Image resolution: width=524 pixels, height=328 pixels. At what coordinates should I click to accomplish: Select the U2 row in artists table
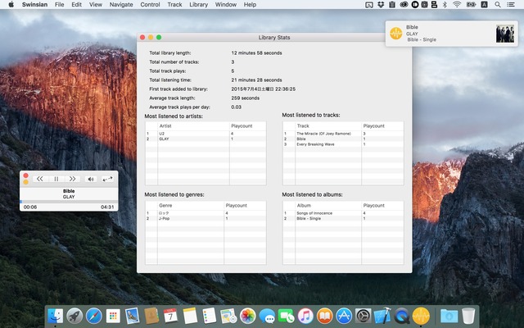(x=206, y=134)
